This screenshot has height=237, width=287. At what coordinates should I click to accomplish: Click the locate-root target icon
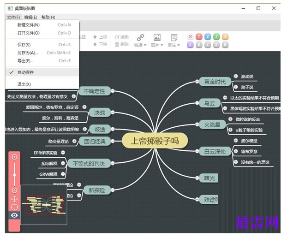pos(14,207)
